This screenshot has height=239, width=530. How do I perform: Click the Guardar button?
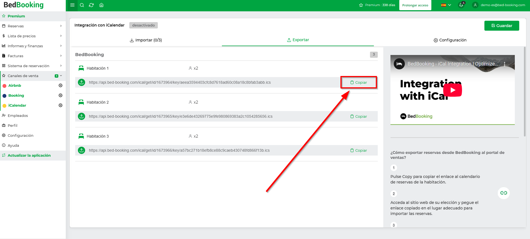(x=502, y=26)
